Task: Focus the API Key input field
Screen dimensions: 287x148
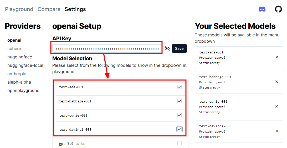Action: [x=107, y=49]
